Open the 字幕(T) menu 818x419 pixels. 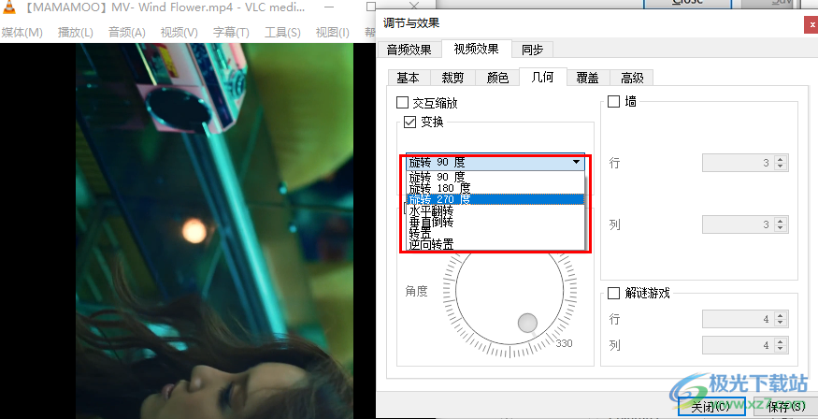[x=231, y=33]
